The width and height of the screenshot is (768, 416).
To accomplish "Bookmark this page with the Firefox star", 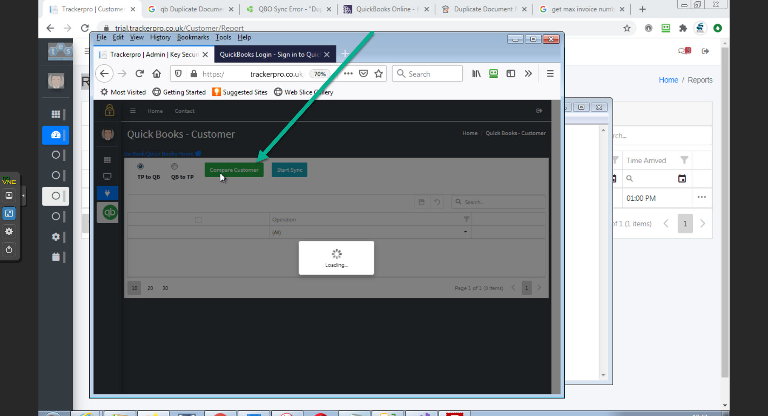I will click(x=378, y=74).
